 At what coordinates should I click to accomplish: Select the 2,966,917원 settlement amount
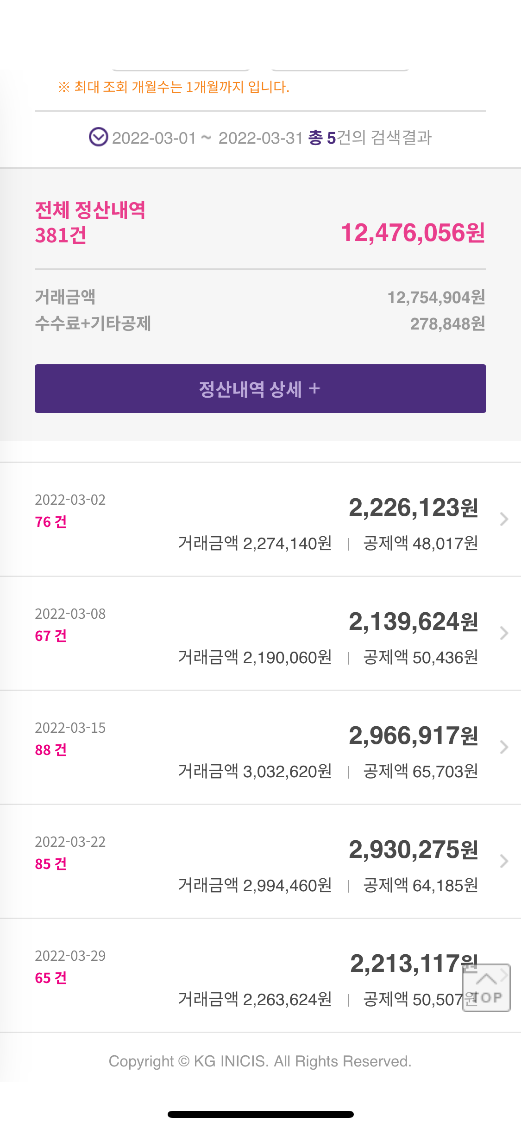tap(413, 736)
